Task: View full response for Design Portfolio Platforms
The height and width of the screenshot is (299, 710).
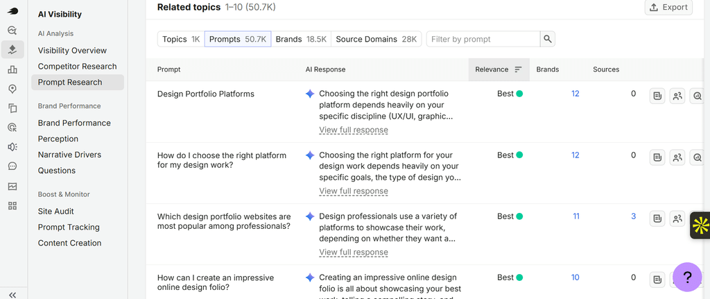Action: tap(354, 130)
